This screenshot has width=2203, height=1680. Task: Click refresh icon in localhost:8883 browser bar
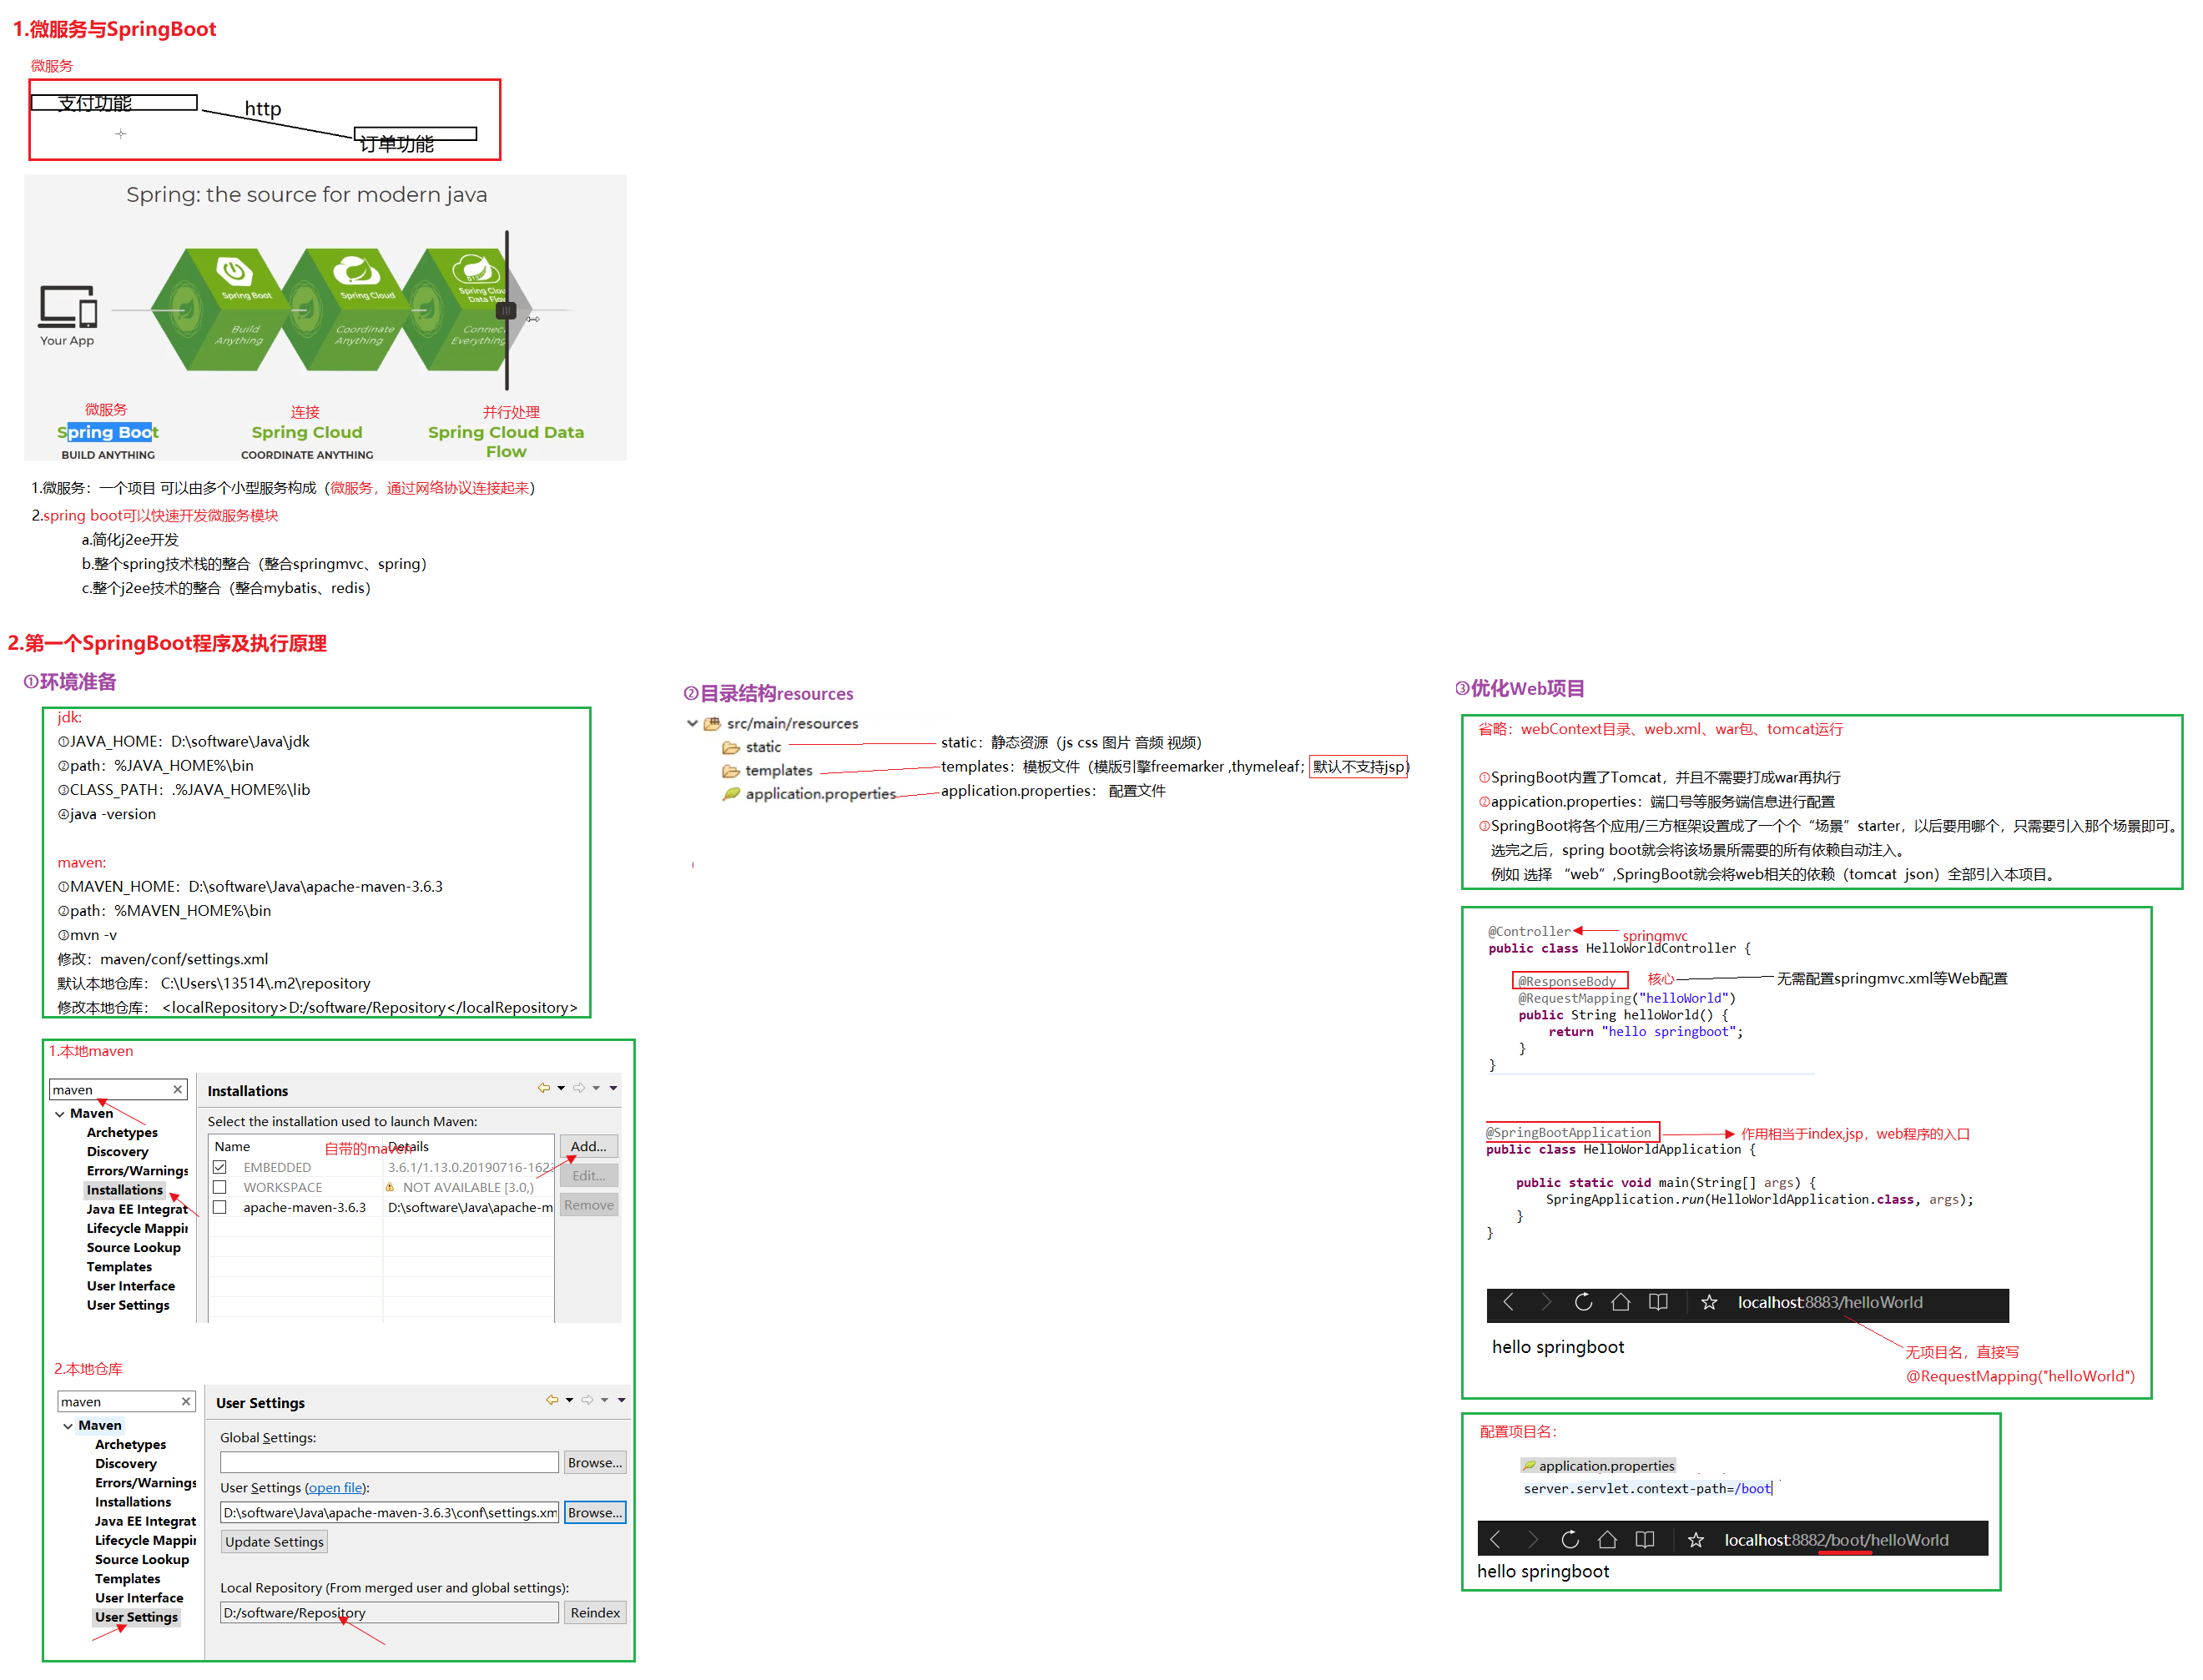coord(1583,1302)
